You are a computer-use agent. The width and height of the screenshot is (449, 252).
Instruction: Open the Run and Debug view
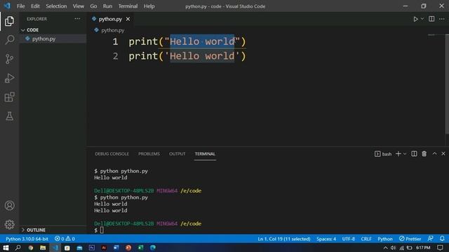pos(9,78)
